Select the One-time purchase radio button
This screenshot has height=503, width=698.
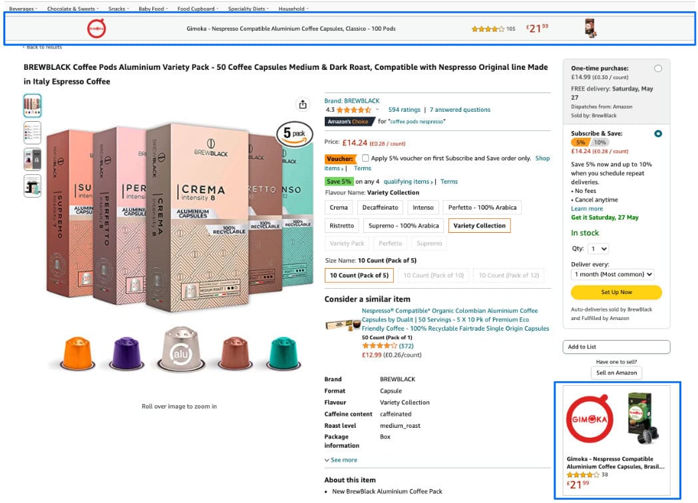point(658,68)
